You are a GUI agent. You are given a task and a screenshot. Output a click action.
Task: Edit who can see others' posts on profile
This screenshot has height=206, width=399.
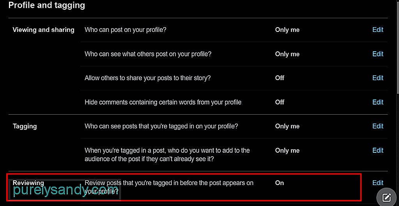pyautogui.click(x=378, y=54)
